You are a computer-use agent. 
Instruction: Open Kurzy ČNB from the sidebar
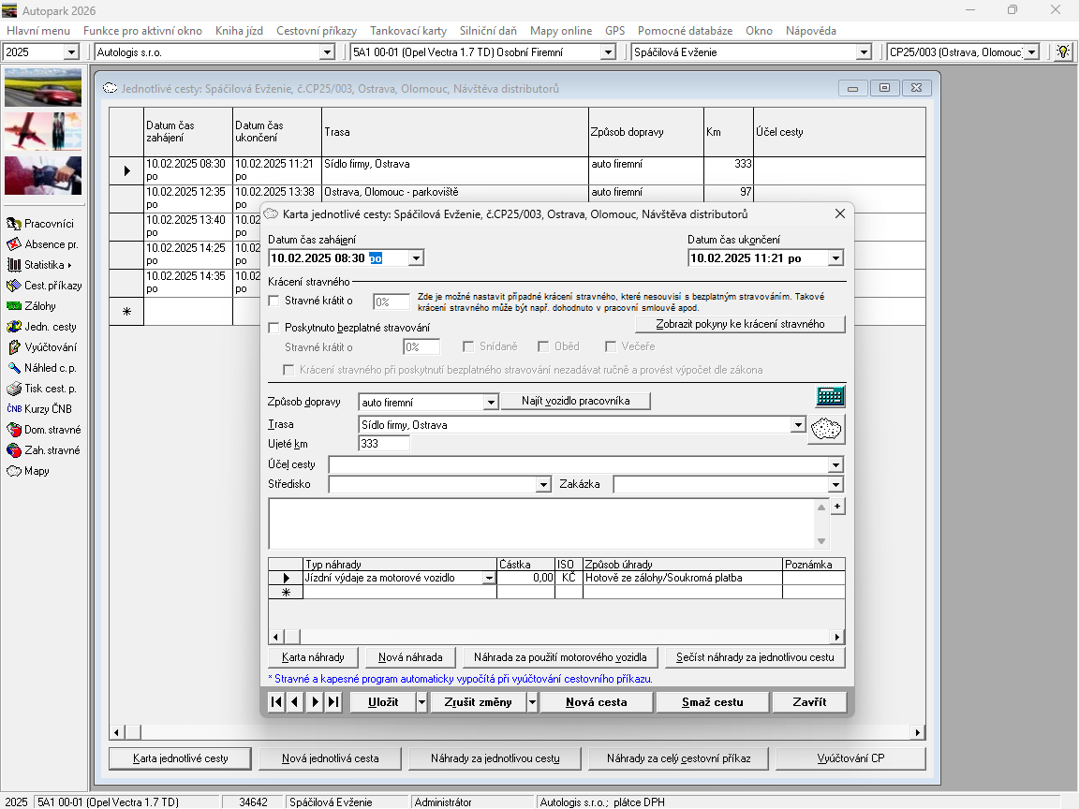tap(45, 409)
